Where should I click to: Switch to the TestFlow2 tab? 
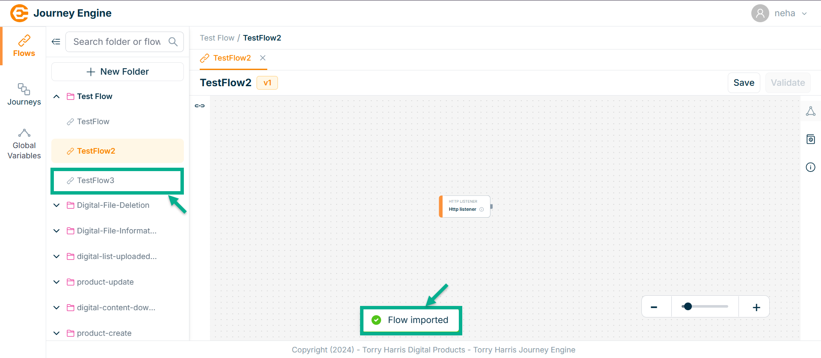(x=232, y=58)
